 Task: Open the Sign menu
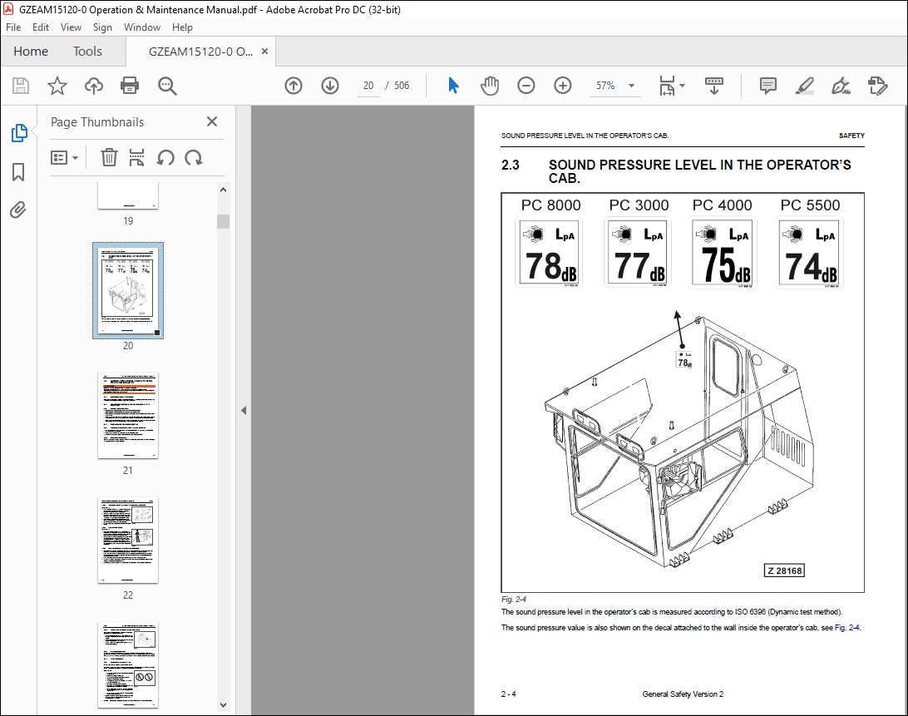point(102,27)
